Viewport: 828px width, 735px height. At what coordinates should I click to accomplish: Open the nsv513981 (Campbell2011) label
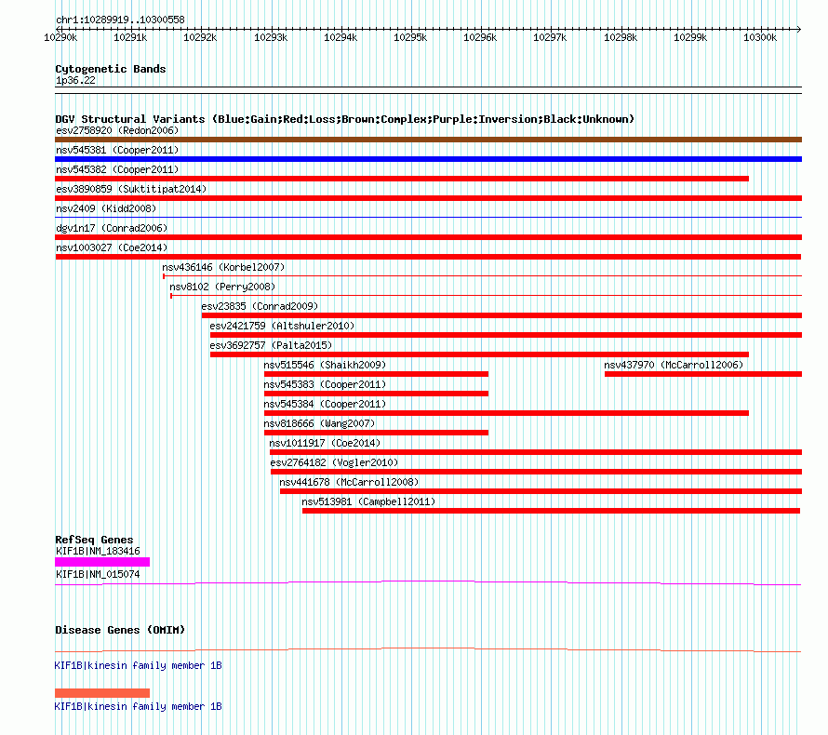click(368, 501)
